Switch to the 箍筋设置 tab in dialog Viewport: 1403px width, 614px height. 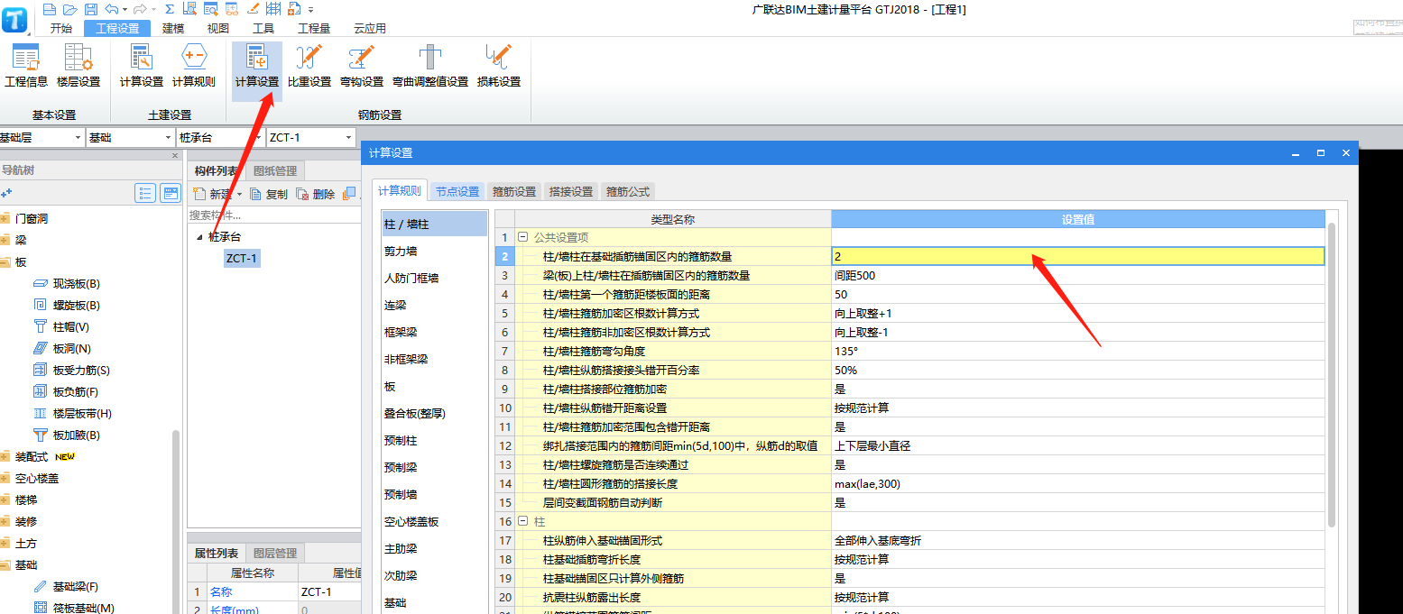coord(514,191)
